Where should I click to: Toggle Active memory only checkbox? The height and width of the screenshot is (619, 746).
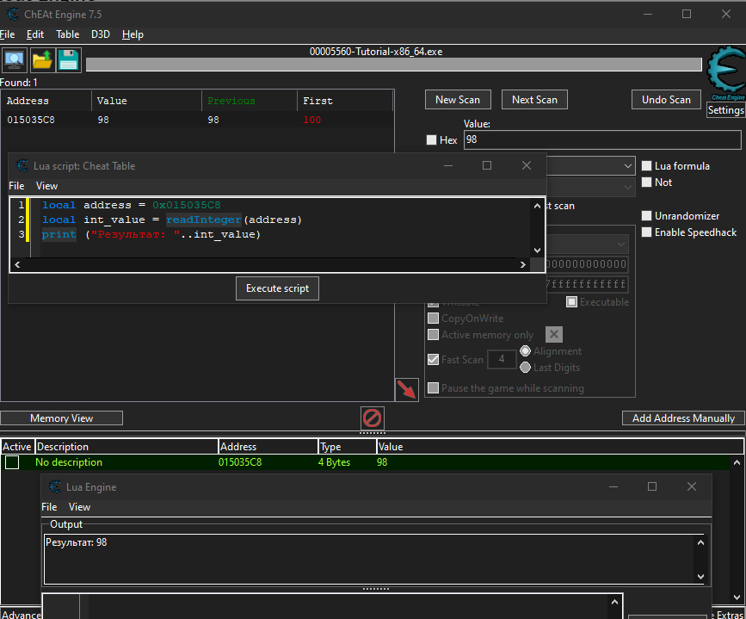(x=433, y=334)
